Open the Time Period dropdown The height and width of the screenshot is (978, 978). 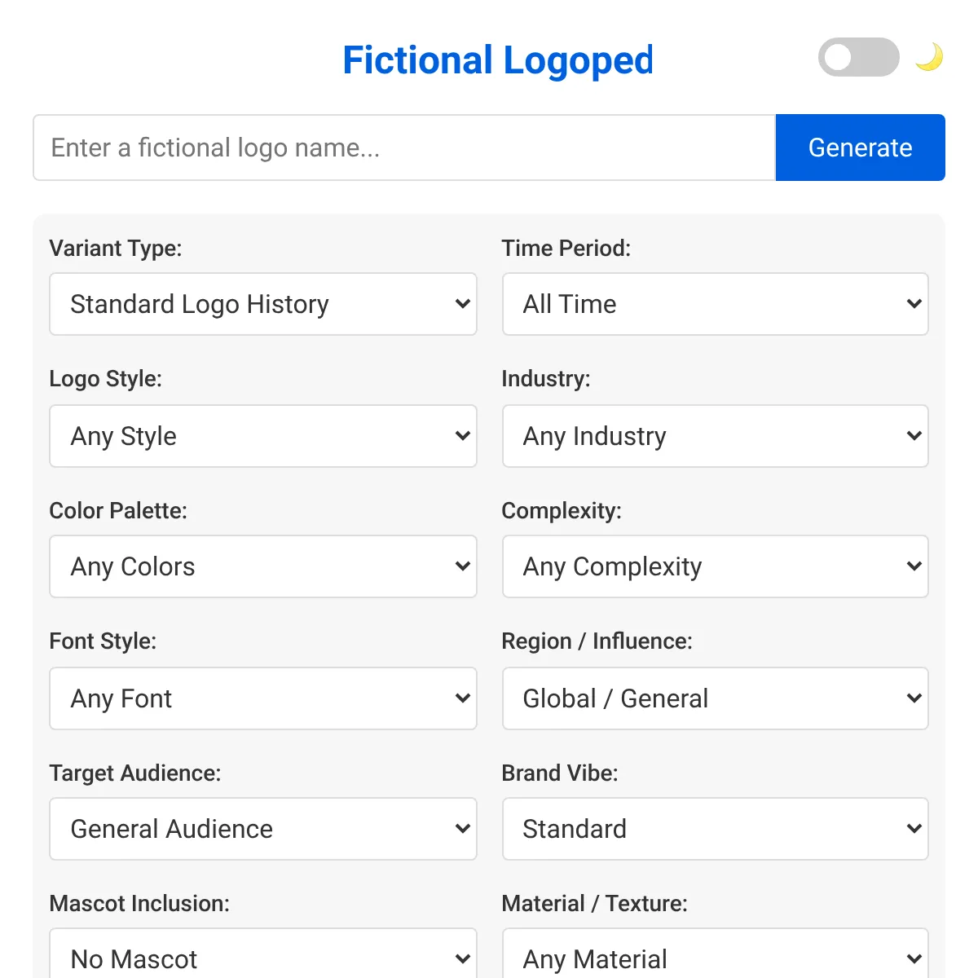tap(716, 304)
